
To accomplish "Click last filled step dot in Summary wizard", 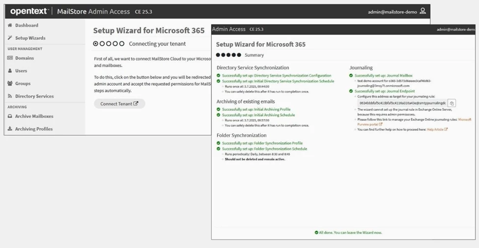I will [x=239, y=55].
